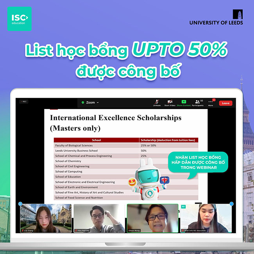Select Lily Giang's video thumbnail

click(x=46, y=218)
